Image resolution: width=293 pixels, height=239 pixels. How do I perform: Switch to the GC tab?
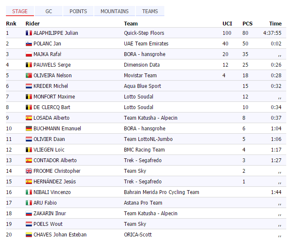coord(49,11)
